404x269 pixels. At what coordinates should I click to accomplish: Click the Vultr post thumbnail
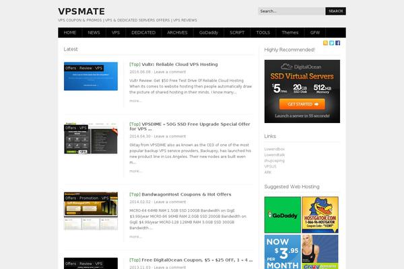tap(91, 76)
